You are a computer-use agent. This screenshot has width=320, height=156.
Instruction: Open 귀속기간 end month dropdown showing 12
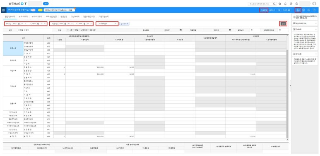(43, 24)
